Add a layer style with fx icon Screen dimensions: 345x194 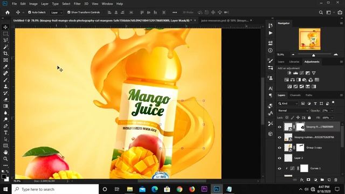click(x=302, y=179)
